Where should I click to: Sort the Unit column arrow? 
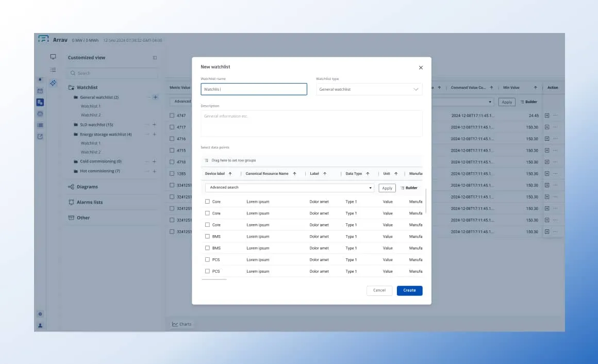click(396, 174)
